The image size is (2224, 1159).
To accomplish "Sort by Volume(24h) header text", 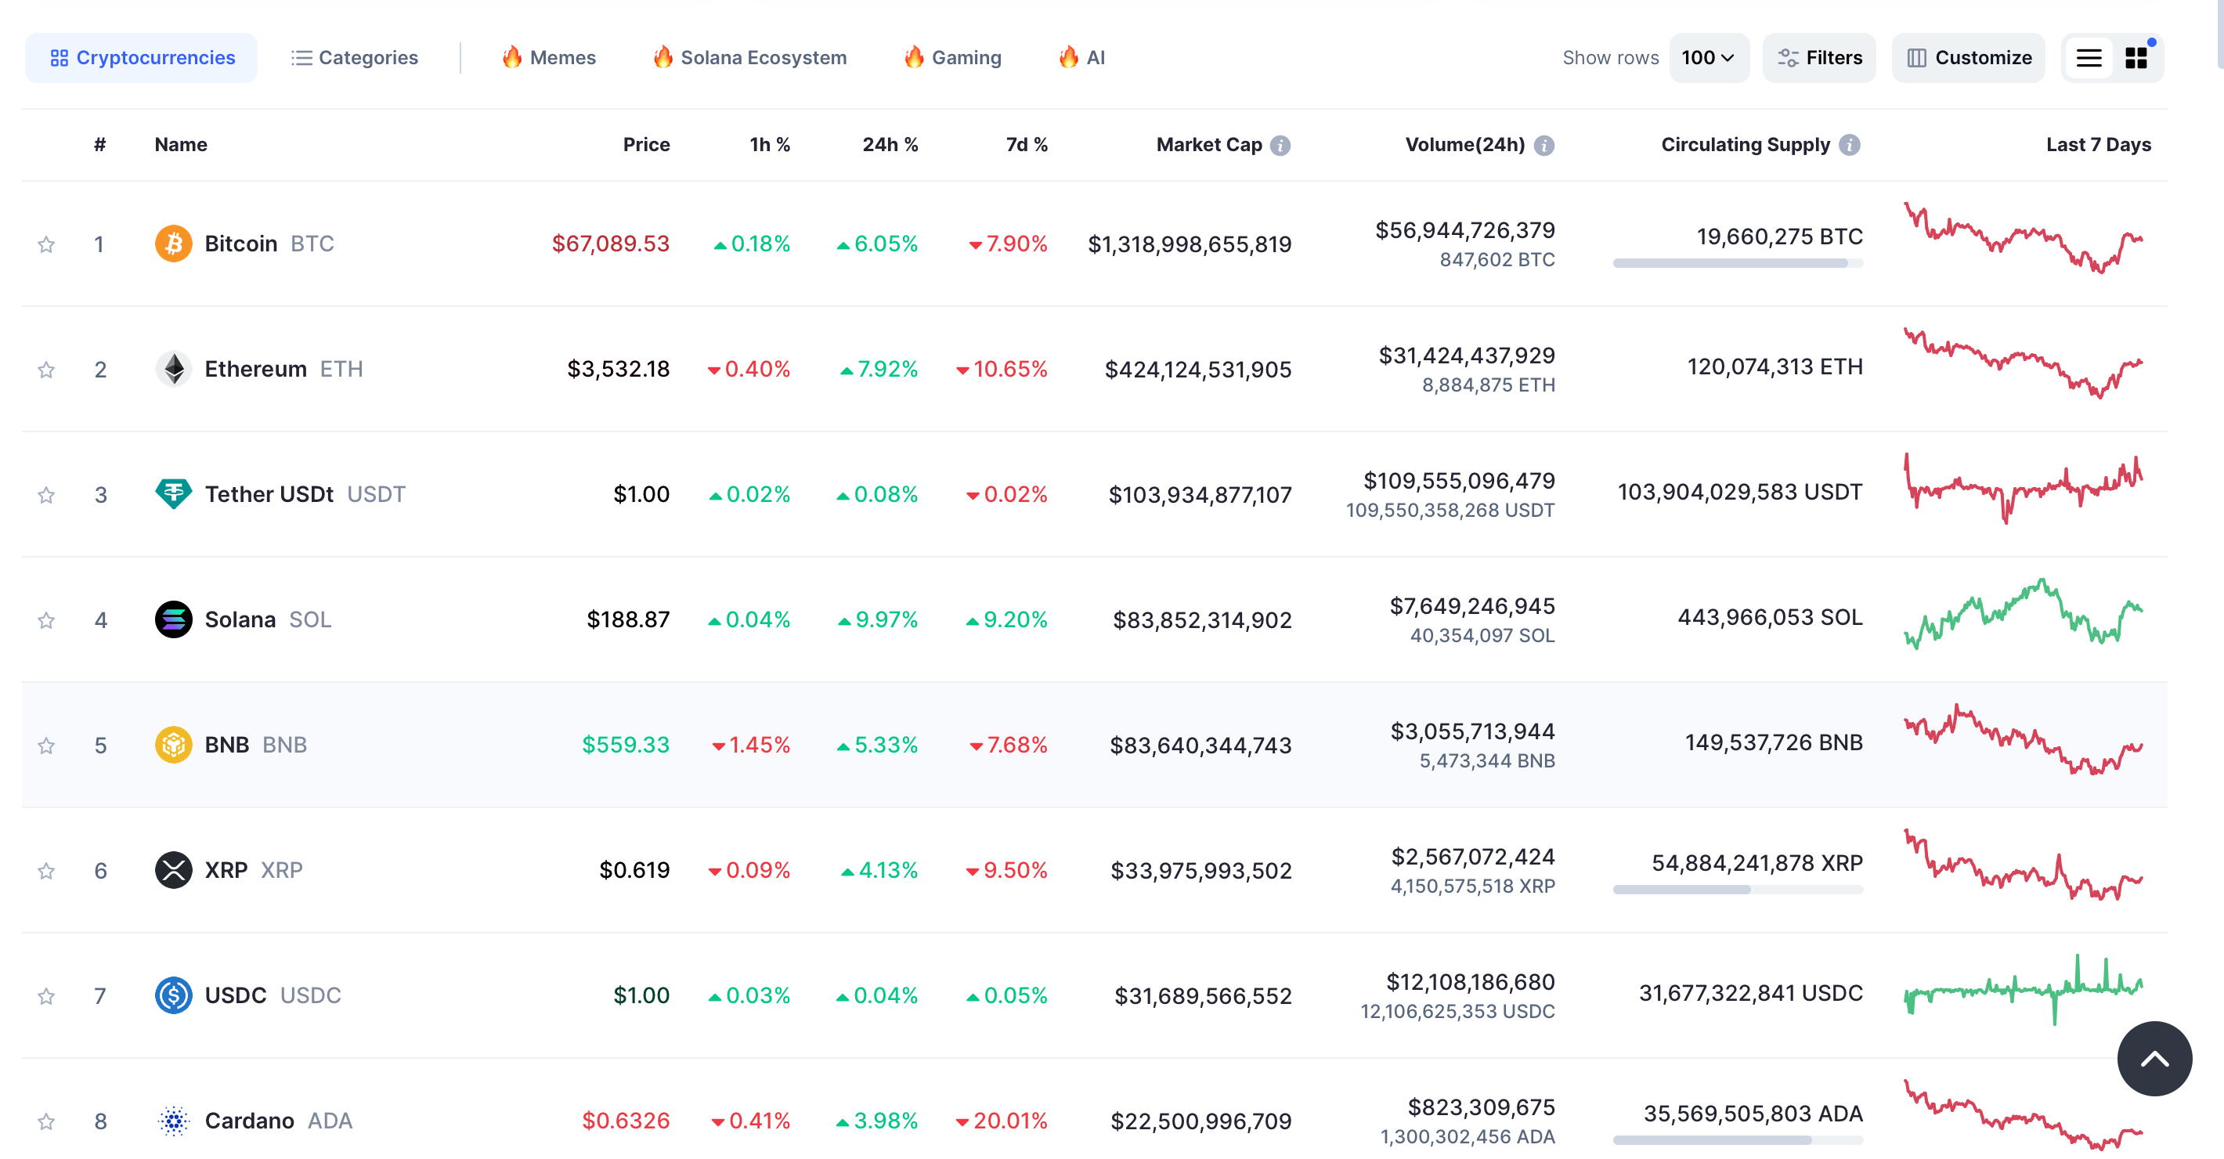I will point(1465,144).
